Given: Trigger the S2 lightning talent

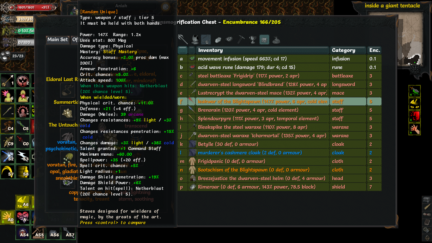Looking at the screenshot, I should [8, 157].
